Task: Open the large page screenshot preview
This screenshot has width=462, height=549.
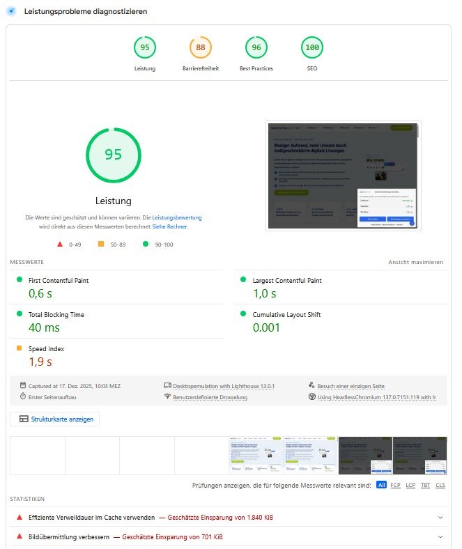Action: coord(341,176)
